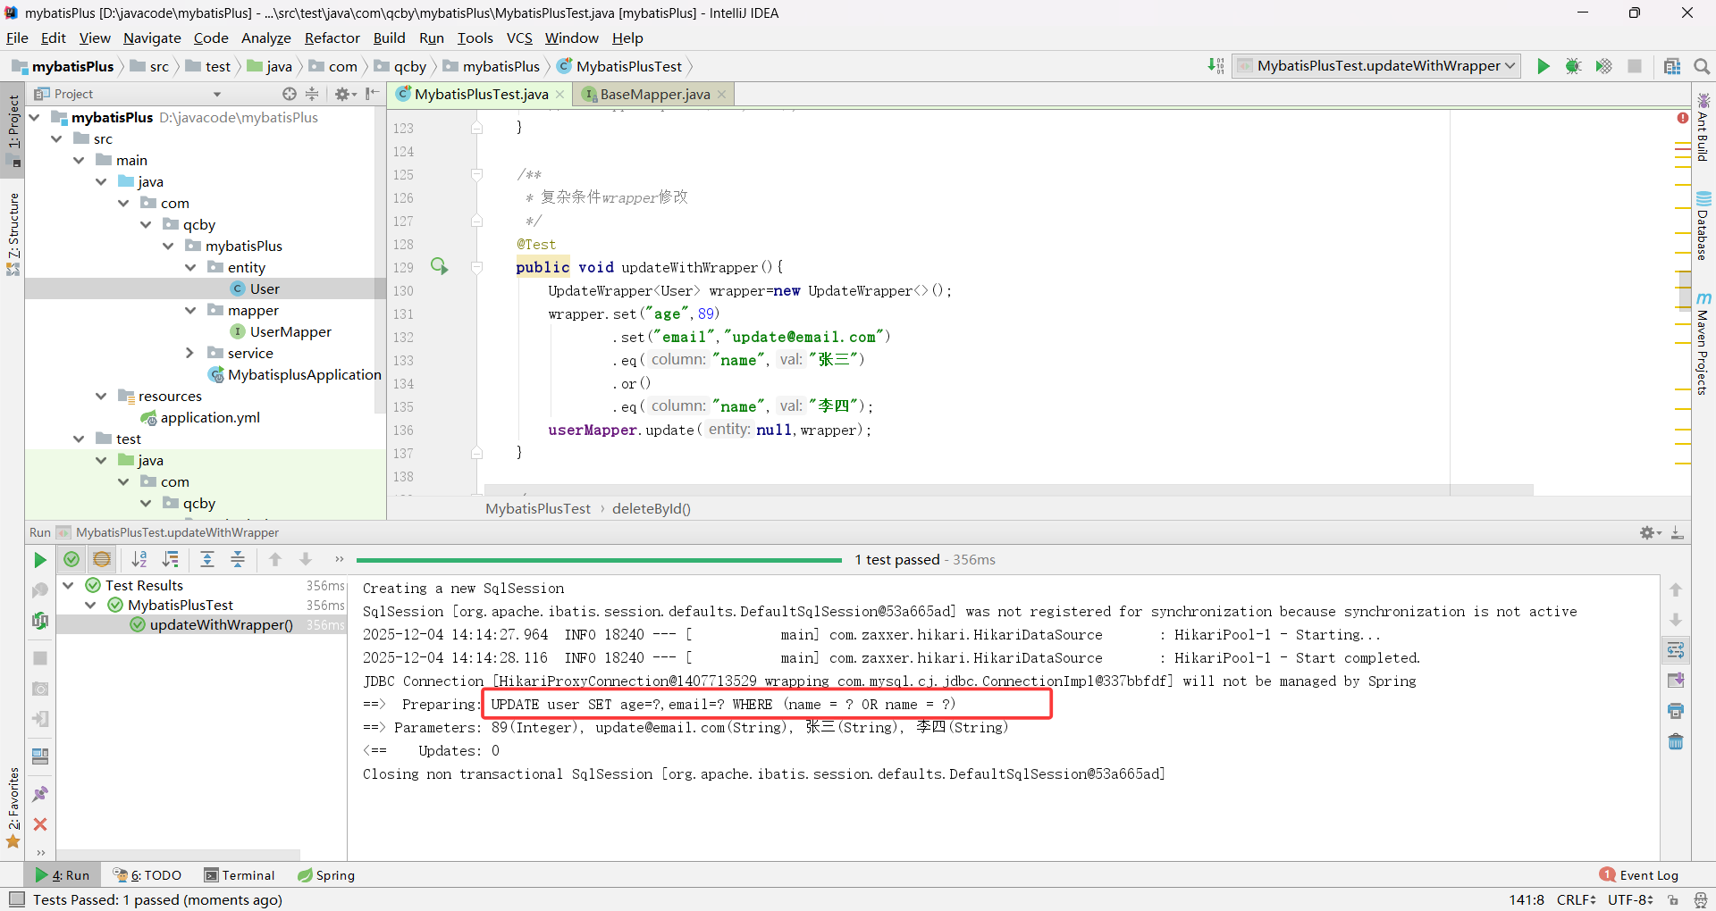Collapse the main folder node

pos(79,160)
